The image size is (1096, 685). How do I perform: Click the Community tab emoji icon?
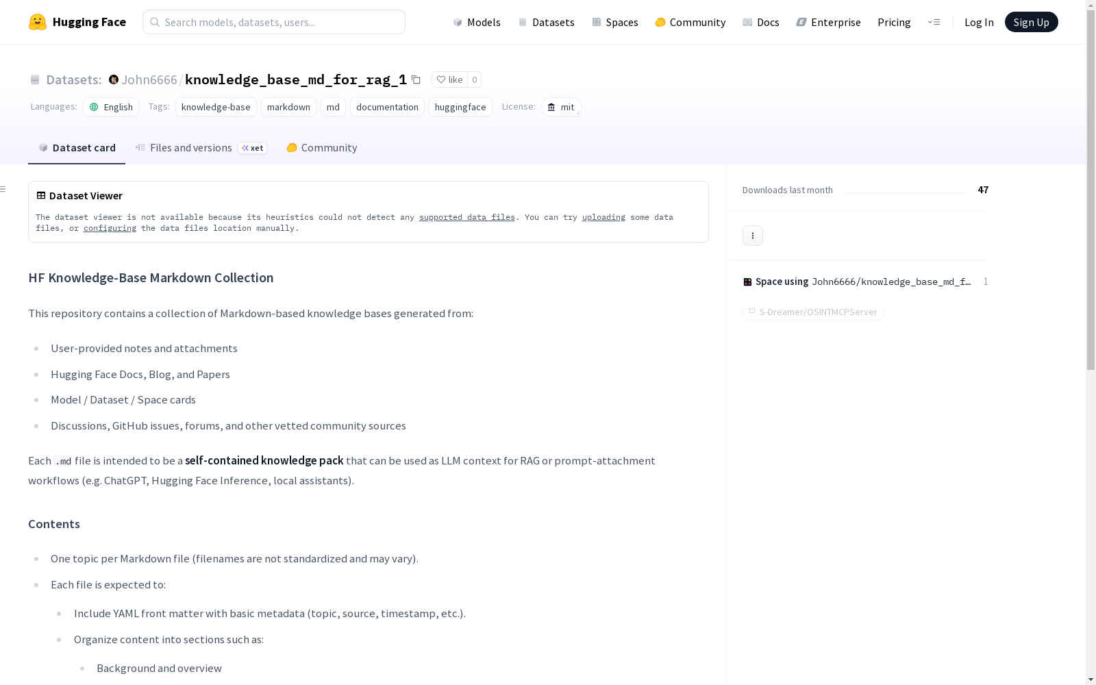click(292, 147)
